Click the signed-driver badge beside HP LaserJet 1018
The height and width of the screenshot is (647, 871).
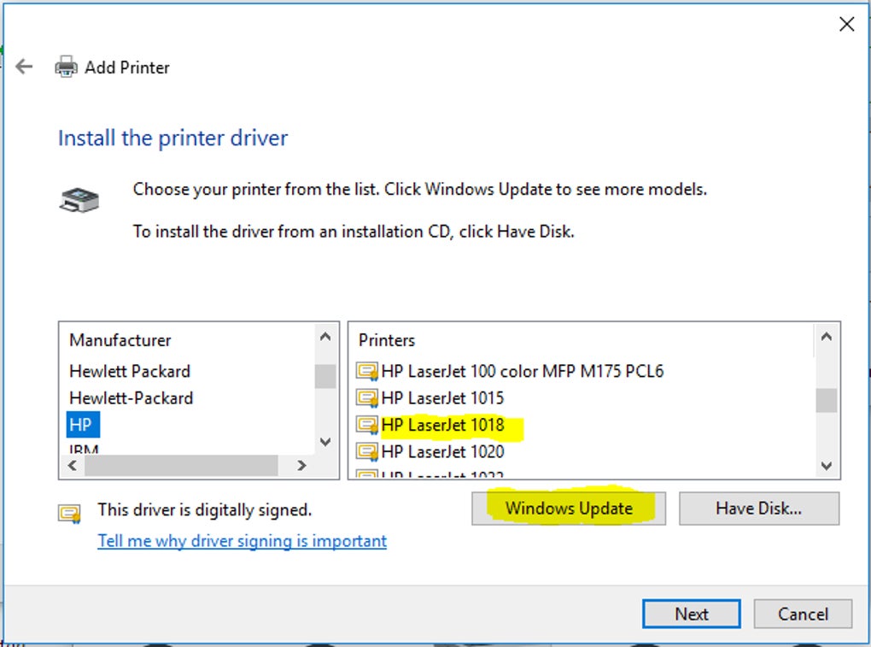point(367,424)
